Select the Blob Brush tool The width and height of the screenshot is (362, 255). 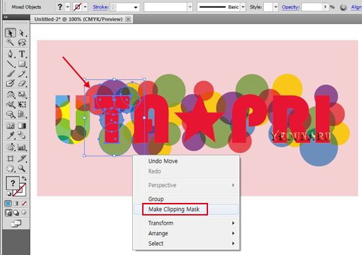point(10,83)
